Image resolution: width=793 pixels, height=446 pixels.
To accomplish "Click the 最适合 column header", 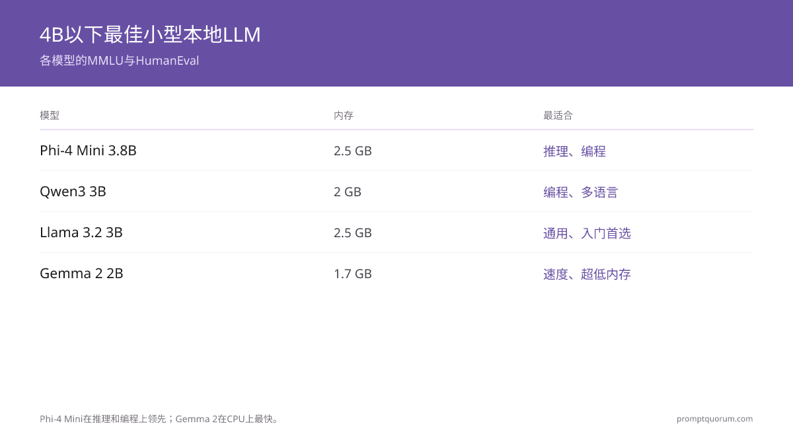I will click(x=558, y=116).
